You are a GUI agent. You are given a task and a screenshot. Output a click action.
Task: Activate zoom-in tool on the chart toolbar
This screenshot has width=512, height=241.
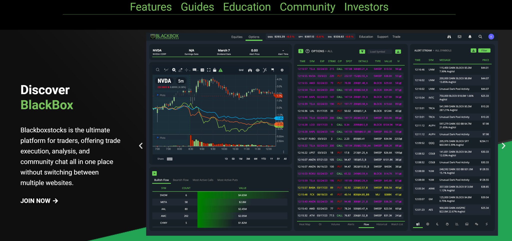[174, 70]
